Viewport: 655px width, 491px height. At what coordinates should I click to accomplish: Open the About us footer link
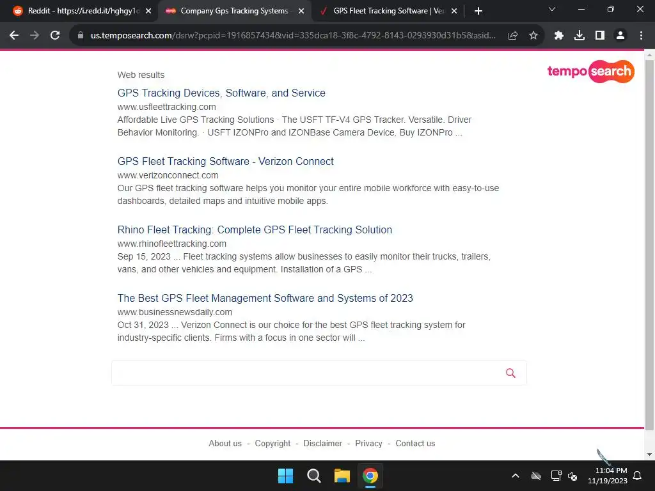(x=225, y=444)
